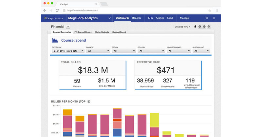Open the Inhouse Counsel filter dropdown
This screenshot has height=137, width=262.
point(178,51)
